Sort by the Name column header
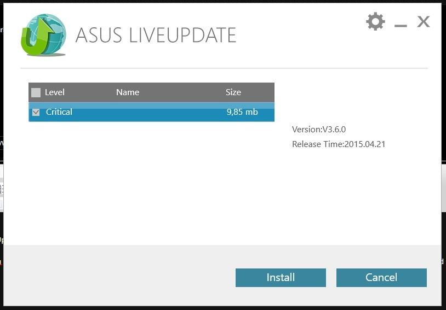 tap(128, 92)
